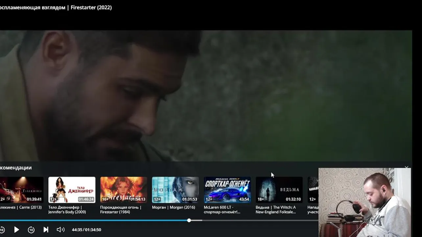The width and height of the screenshot is (422, 237).
Task: Open Jennifer's Body (2009) thumbnail
Action: pyautogui.click(x=72, y=190)
